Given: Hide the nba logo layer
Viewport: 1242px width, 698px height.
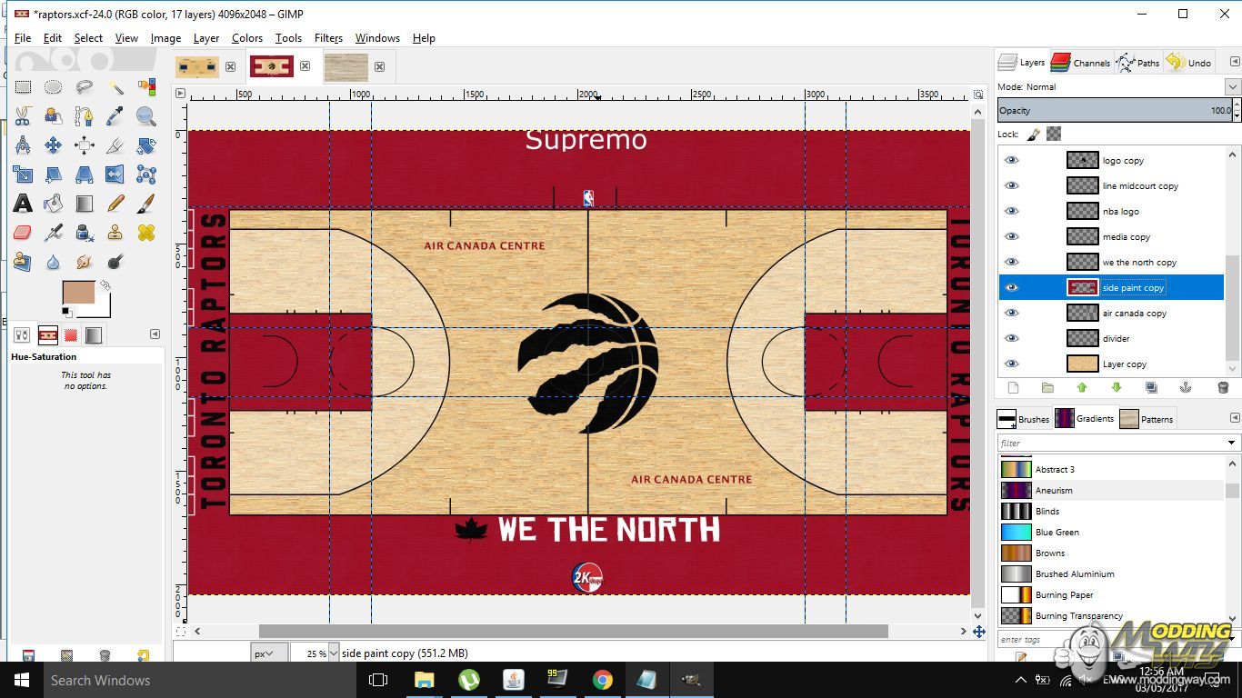Looking at the screenshot, I should coord(1012,212).
